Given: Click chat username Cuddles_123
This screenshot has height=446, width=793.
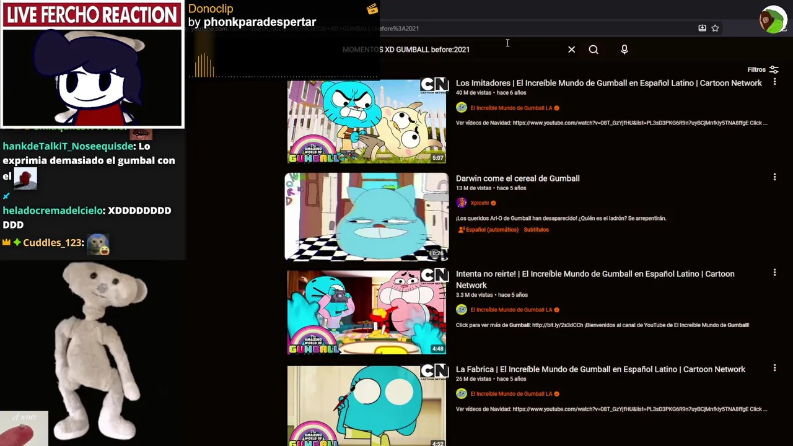Looking at the screenshot, I should 53,243.
